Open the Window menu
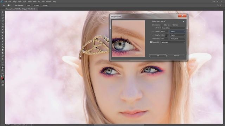This screenshot has height=126, width=225. coord(49,1)
